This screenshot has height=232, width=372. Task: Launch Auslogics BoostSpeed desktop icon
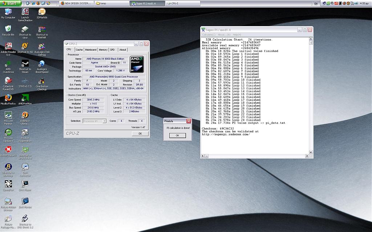pos(42,67)
